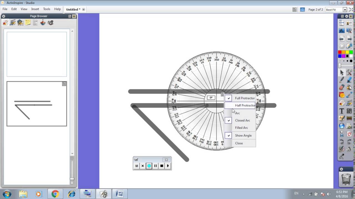This screenshot has width=355, height=199.
Task: Open the Tools wrench icon in toolbox
Action: tap(349, 72)
